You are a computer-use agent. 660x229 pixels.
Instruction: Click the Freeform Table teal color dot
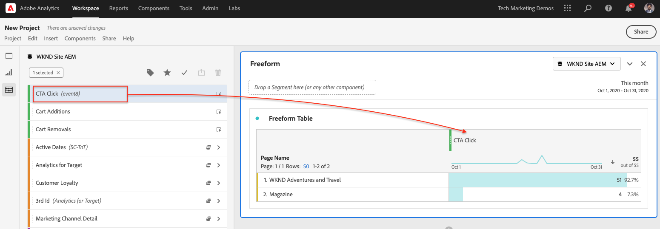pos(257,119)
